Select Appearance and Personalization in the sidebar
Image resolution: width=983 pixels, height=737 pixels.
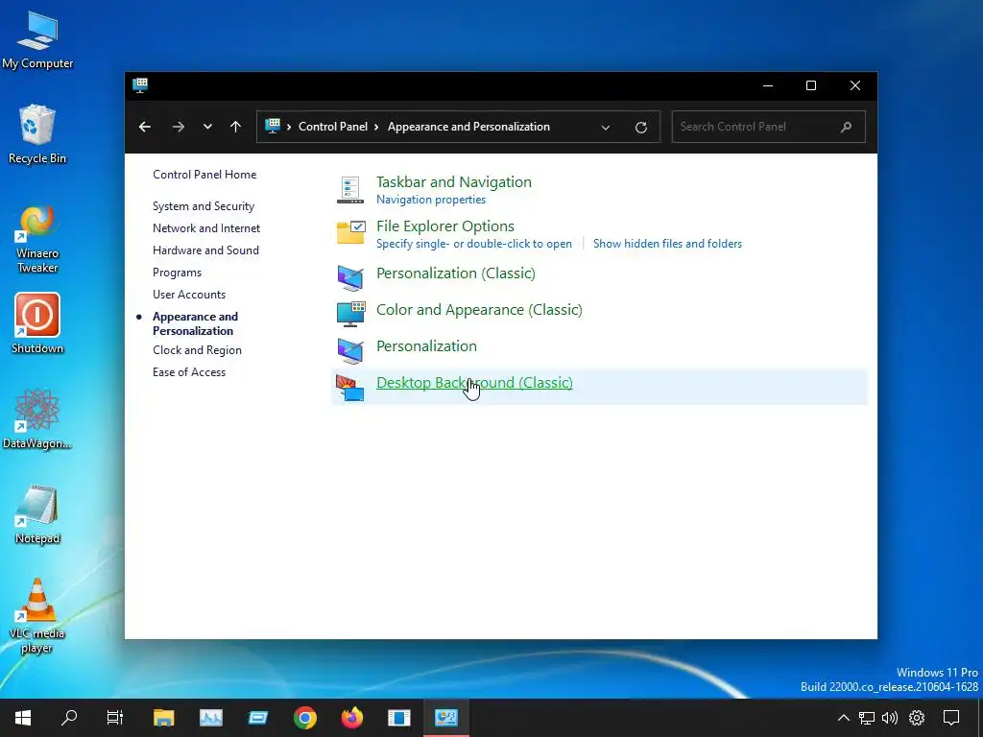pos(195,323)
